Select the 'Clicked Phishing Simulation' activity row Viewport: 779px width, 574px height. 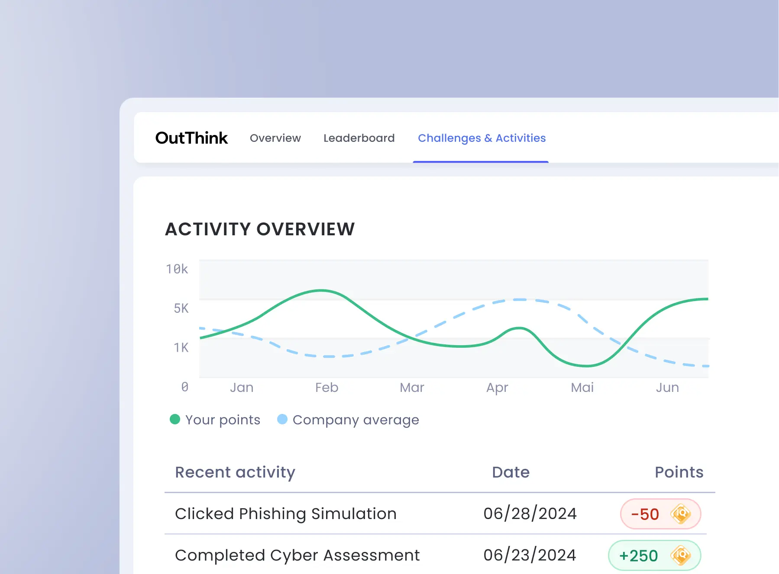coord(285,513)
